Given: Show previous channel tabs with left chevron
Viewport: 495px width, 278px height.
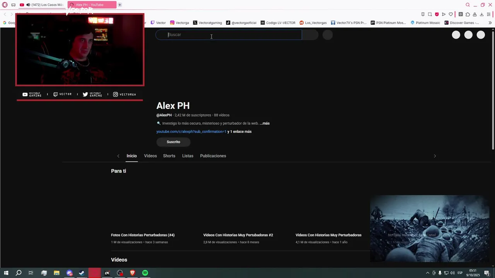Looking at the screenshot, I should point(118,156).
